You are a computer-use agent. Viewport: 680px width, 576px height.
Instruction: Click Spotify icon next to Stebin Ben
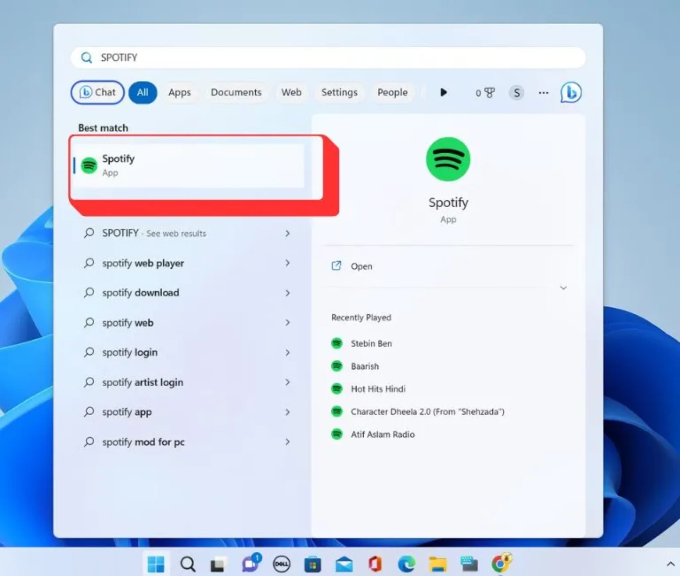click(x=337, y=343)
